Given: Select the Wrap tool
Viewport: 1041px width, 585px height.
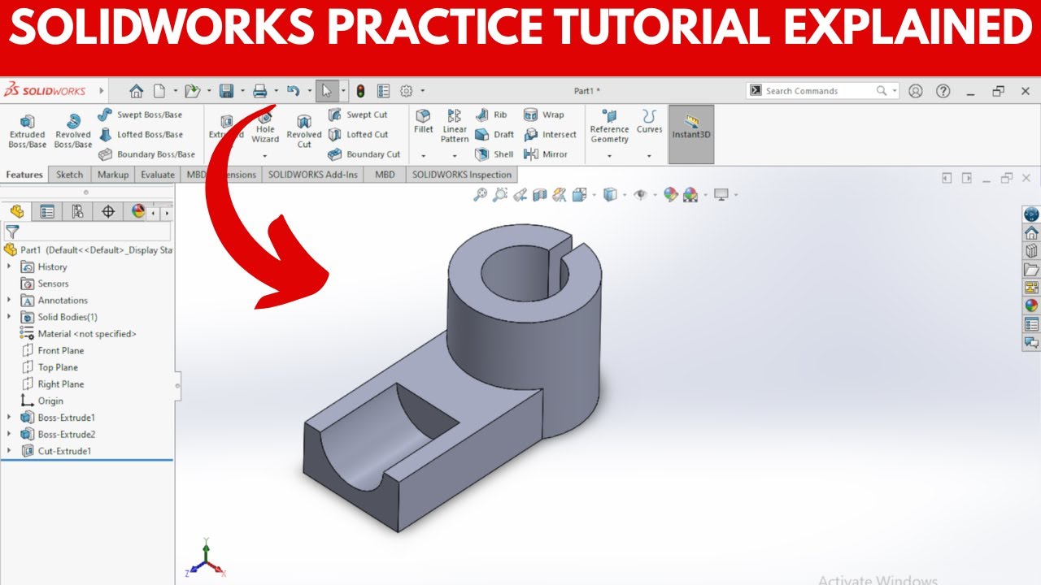Looking at the screenshot, I should 544,115.
